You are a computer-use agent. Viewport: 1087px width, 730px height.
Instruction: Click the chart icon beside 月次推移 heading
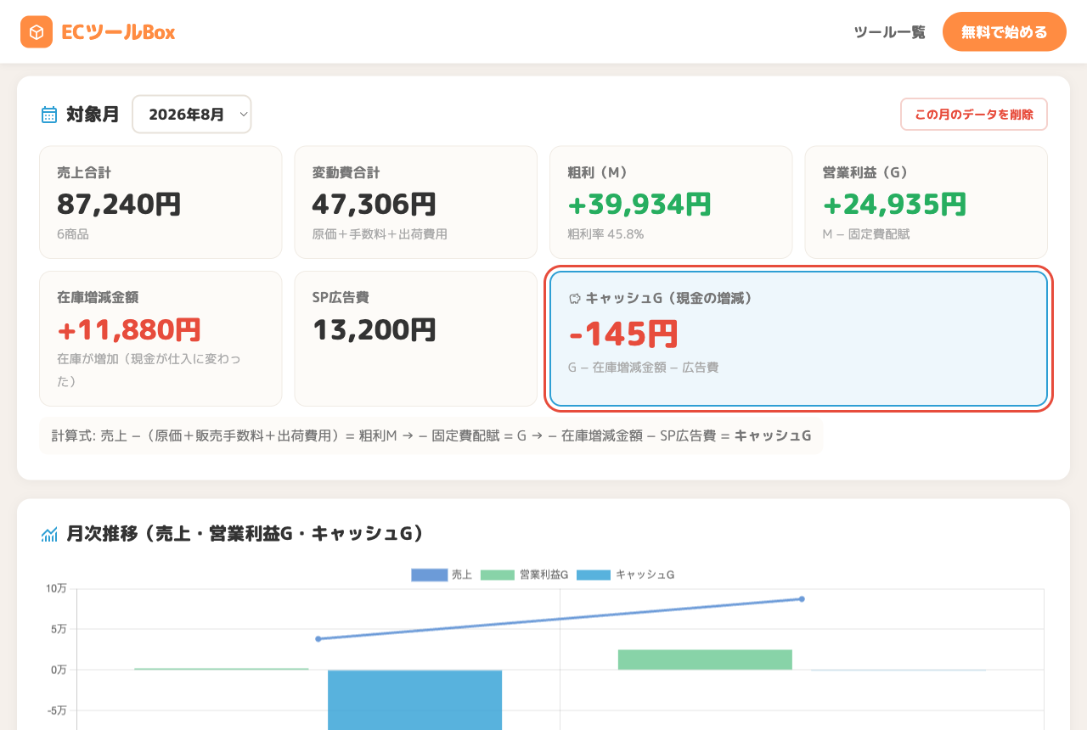pyautogui.click(x=49, y=534)
